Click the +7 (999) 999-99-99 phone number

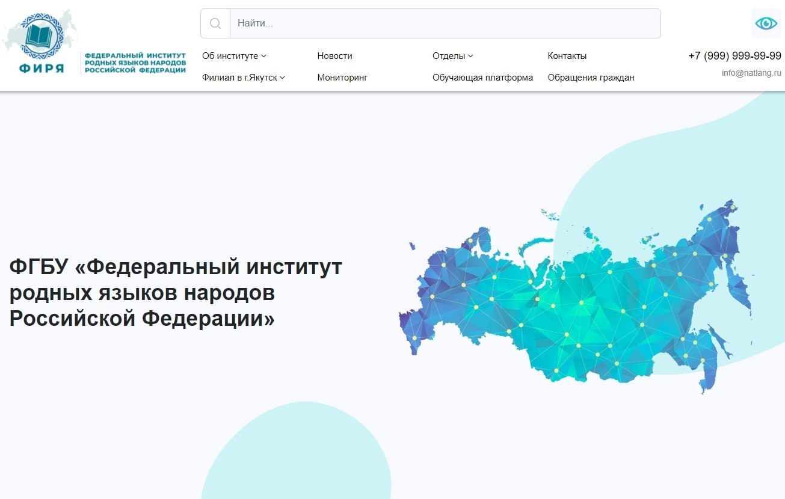[x=733, y=55]
